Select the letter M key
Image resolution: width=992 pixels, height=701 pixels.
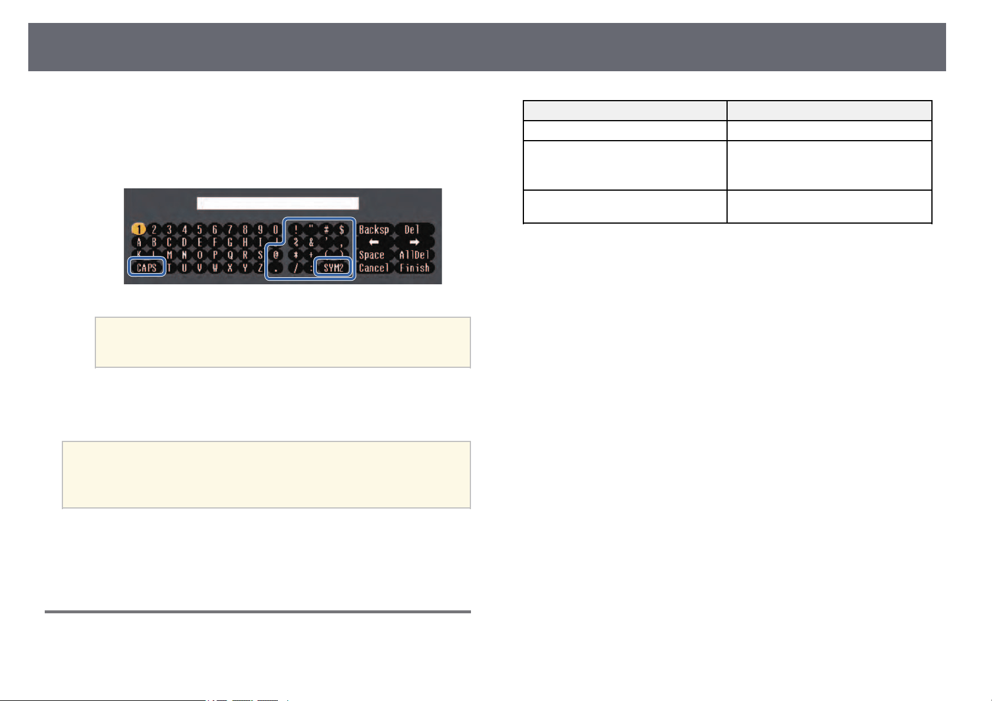click(x=169, y=255)
